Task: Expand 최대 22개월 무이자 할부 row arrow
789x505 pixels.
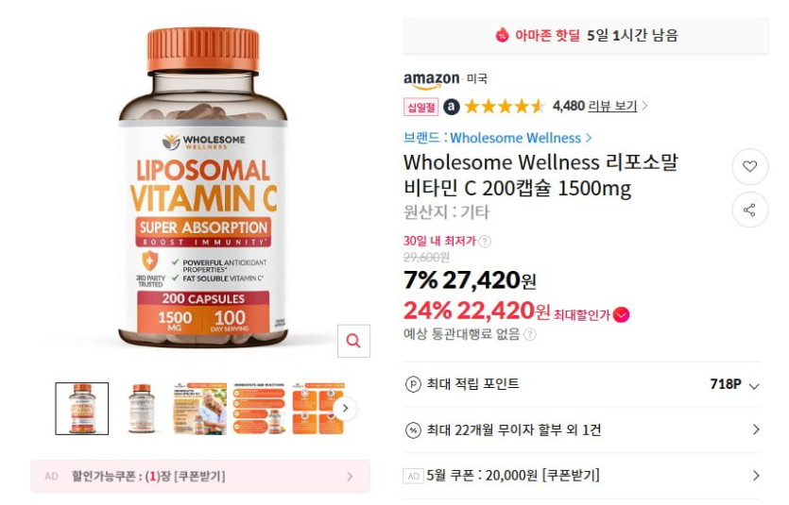Action: click(756, 429)
